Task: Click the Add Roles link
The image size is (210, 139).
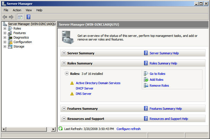Action: (x=156, y=80)
